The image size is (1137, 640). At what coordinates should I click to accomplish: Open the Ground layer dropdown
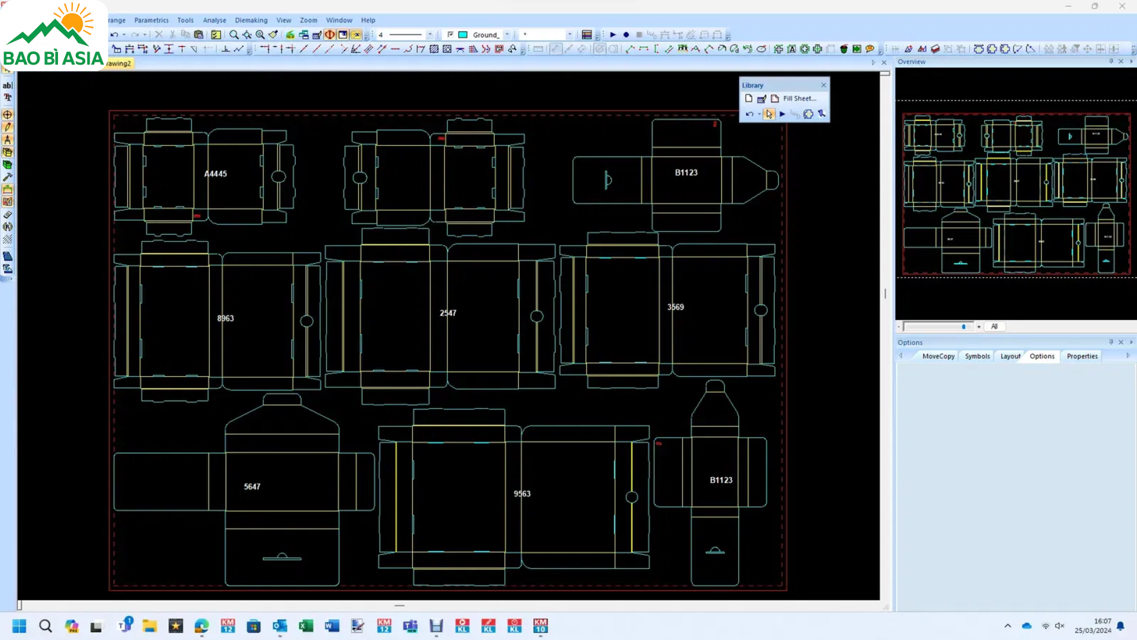pos(507,35)
